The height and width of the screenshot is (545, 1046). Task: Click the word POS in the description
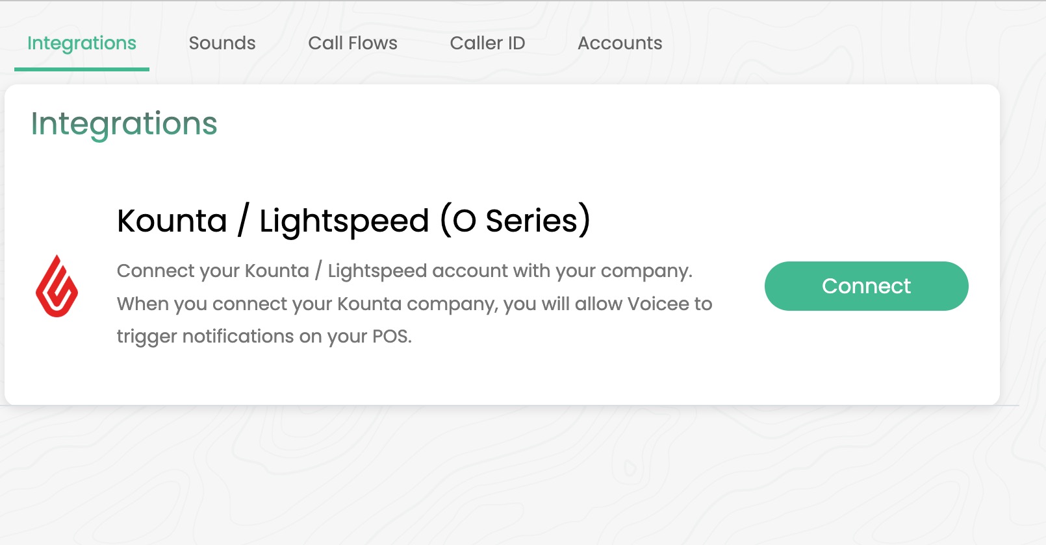391,336
